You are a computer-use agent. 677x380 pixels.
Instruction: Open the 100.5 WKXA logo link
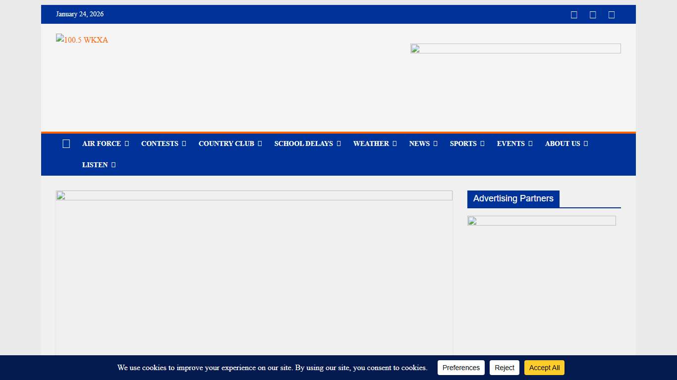(x=82, y=40)
